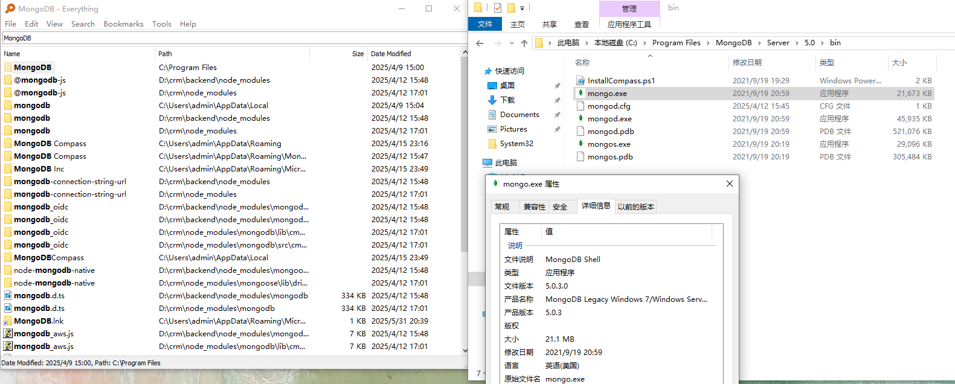Open the Tools menu in Everything
955x384 pixels.
click(x=161, y=24)
